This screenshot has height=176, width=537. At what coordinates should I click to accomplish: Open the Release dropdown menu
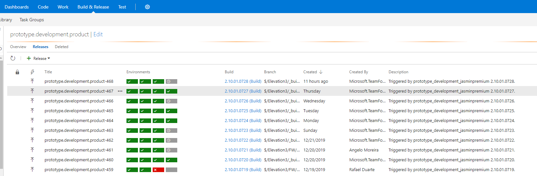[x=42, y=59]
